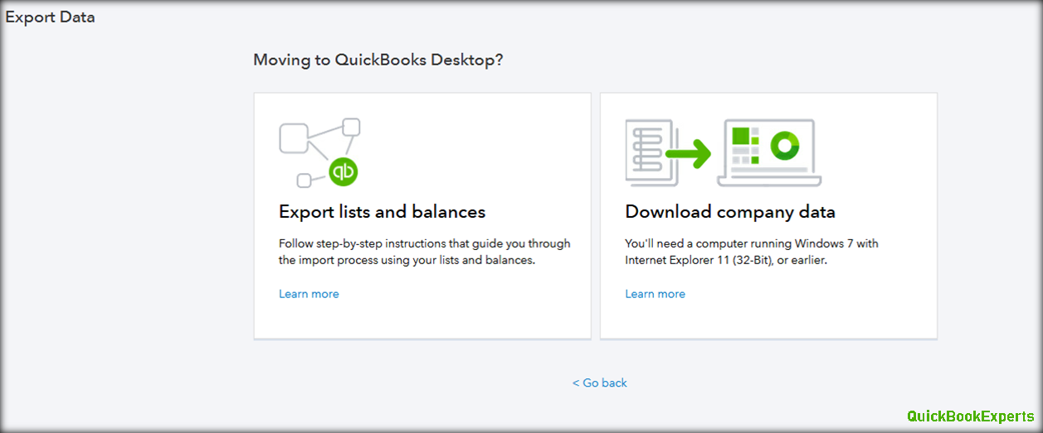Viewport: 1043px width, 433px height.
Task: Click 'Moving to QuickBooks Desktop?' heading text
Action: pyautogui.click(x=378, y=60)
